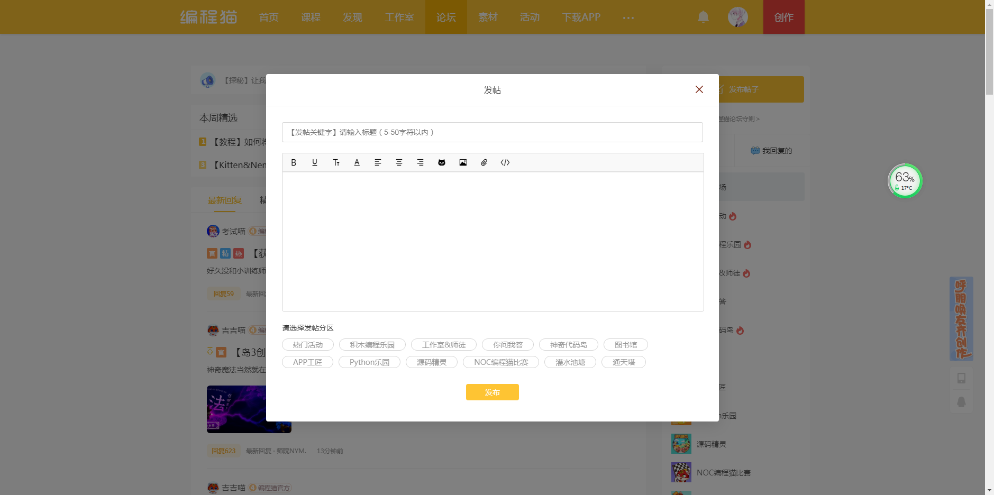994x495 pixels.
Task: Open 活动 in top navigation
Action: [x=530, y=17]
